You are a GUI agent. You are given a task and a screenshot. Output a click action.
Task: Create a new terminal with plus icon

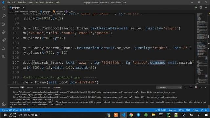click(186, 87)
